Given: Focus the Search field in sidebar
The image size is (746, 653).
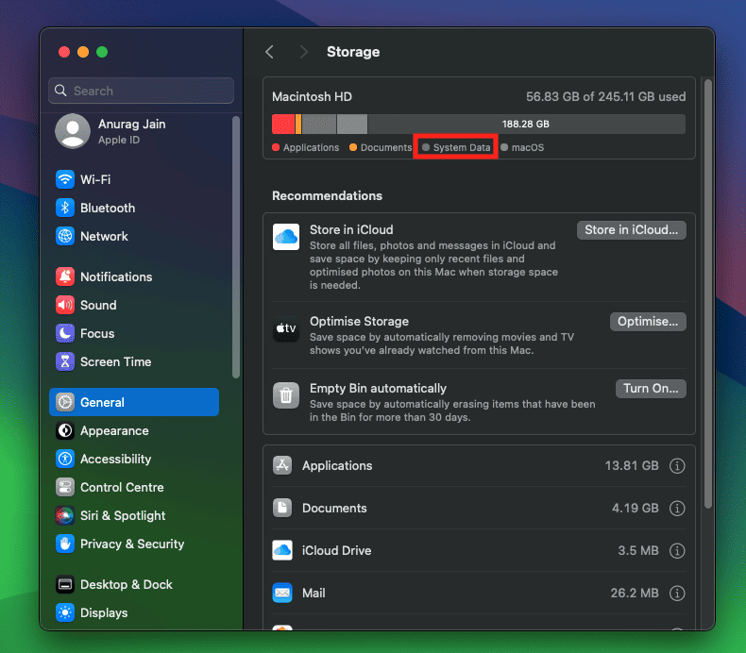Looking at the screenshot, I should (x=142, y=91).
